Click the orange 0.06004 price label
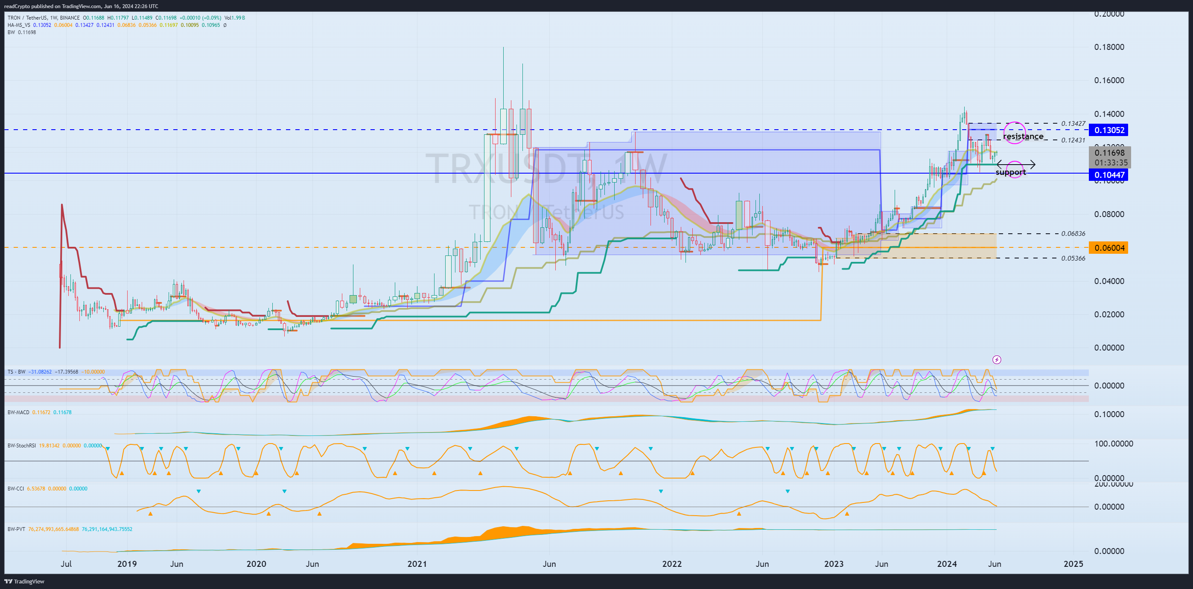Image resolution: width=1193 pixels, height=589 pixels. tap(1108, 247)
